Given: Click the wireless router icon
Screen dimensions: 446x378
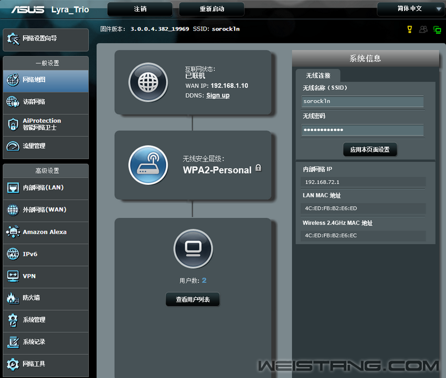Looking at the screenshot, I should 148,165.
